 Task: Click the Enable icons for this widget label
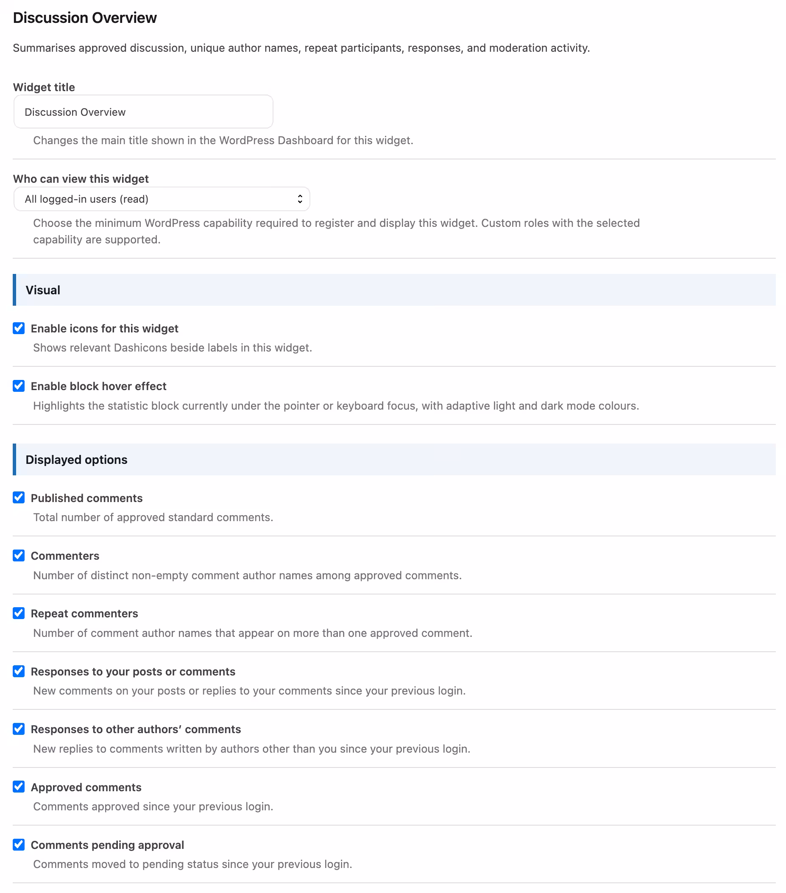[104, 329]
